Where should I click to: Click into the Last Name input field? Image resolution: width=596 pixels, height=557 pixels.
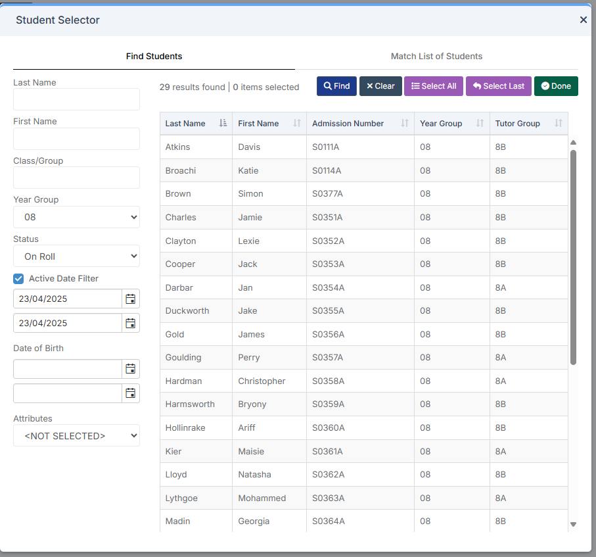[x=76, y=99]
